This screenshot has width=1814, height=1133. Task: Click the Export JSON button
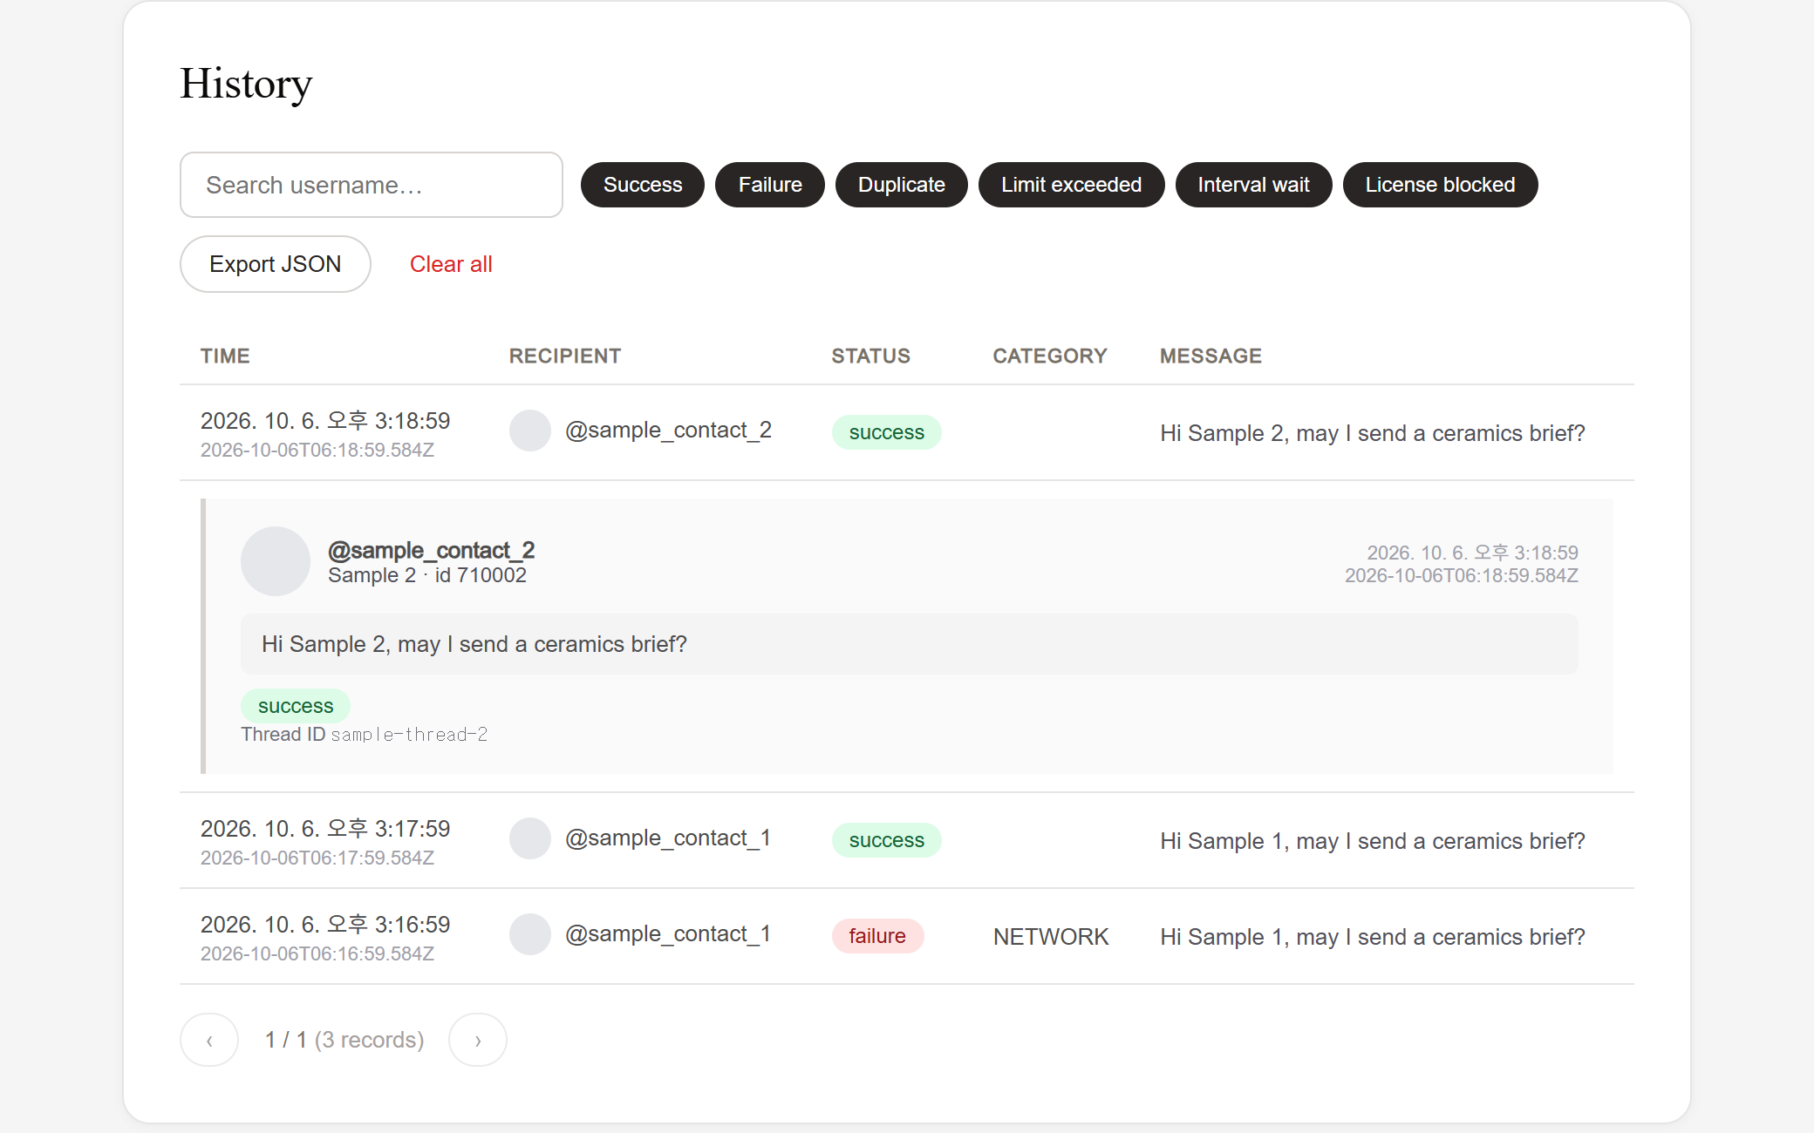click(x=276, y=264)
